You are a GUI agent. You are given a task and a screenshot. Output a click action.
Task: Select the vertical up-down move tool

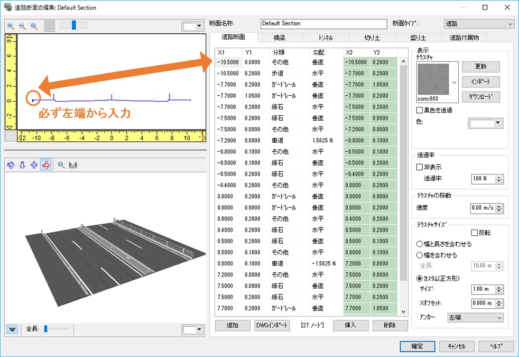(x=22, y=165)
